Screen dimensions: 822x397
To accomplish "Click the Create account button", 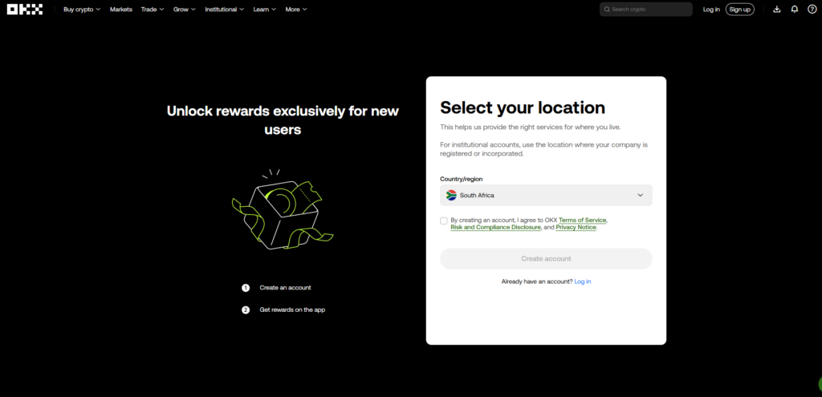I will click(x=546, y=259).
